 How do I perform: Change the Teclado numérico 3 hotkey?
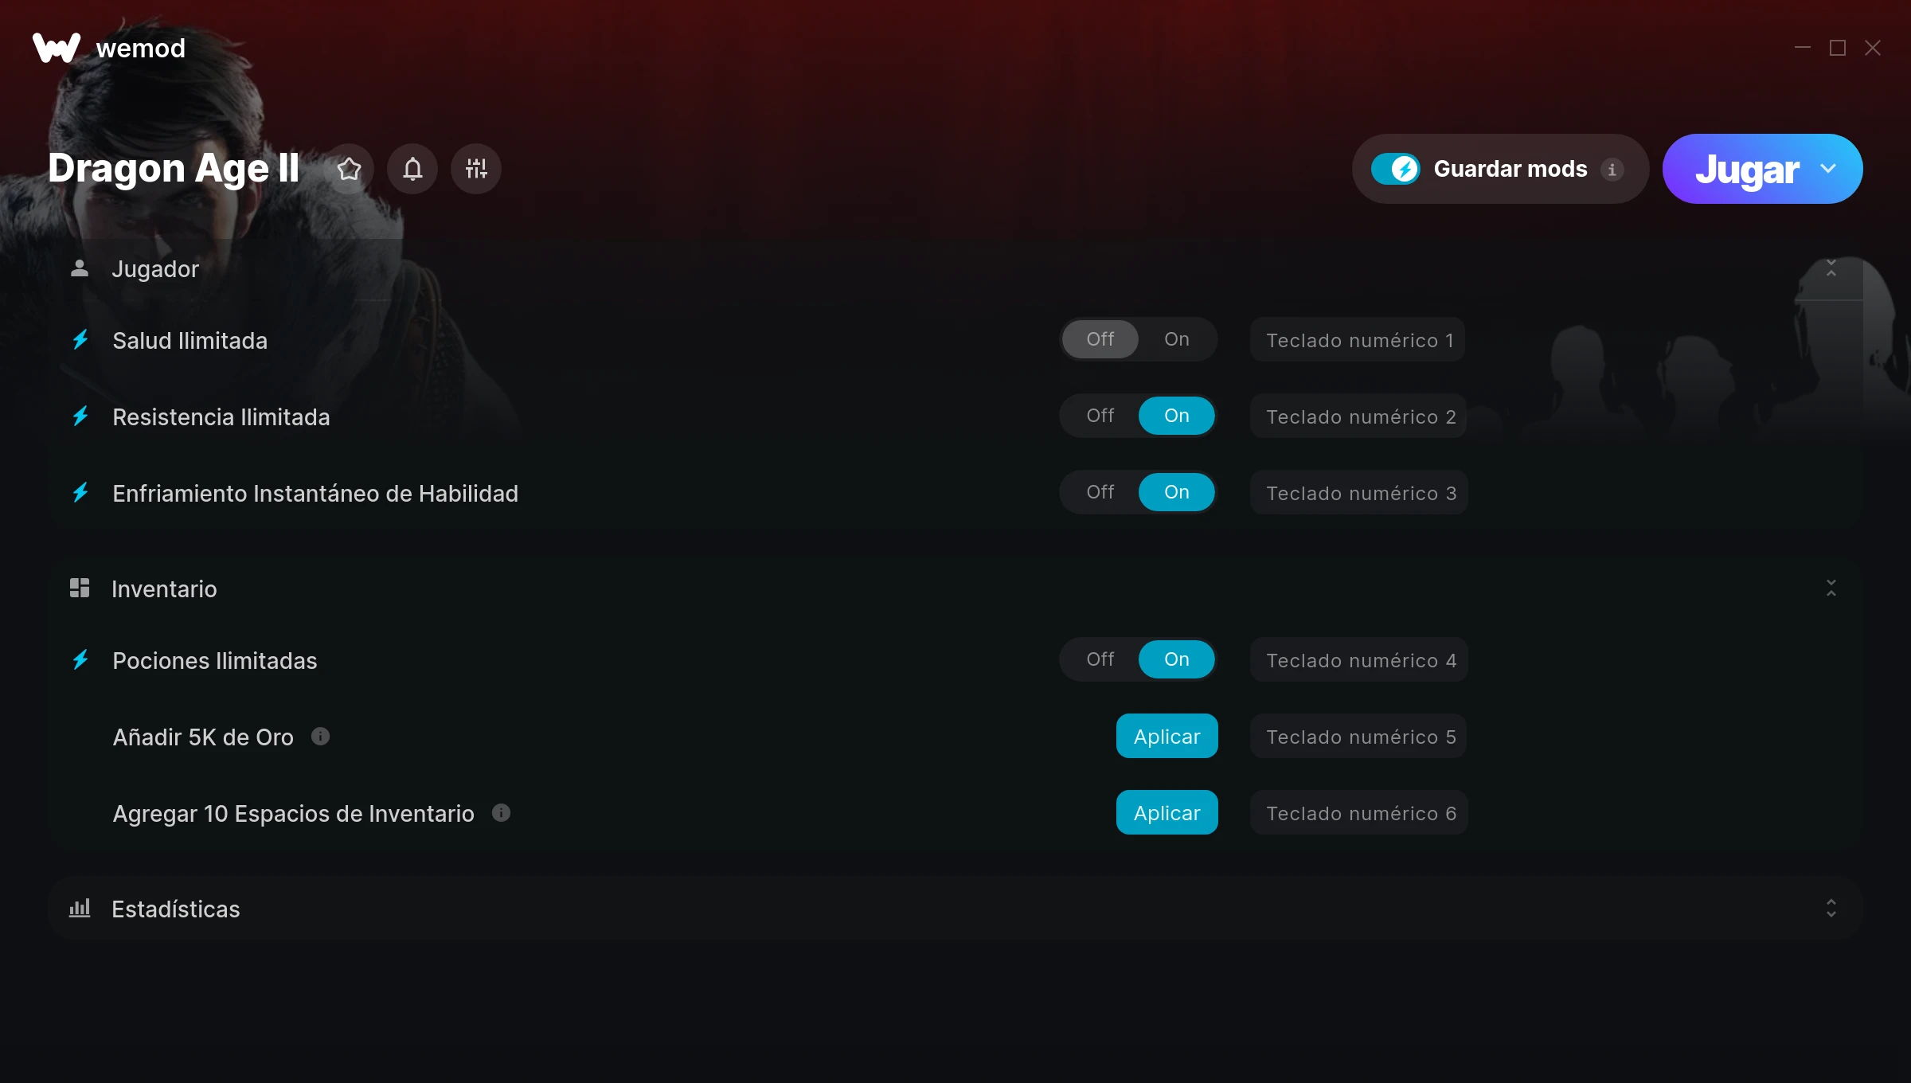tap(1359, 493)
